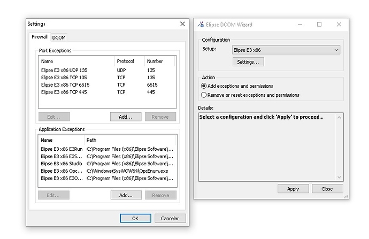Screen dimensions: 369x239
Task: Click Add... under Application Exceptions
Action: pos(126,195)
